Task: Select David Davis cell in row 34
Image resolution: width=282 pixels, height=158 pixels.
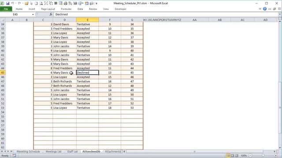Action: point(65,24)
